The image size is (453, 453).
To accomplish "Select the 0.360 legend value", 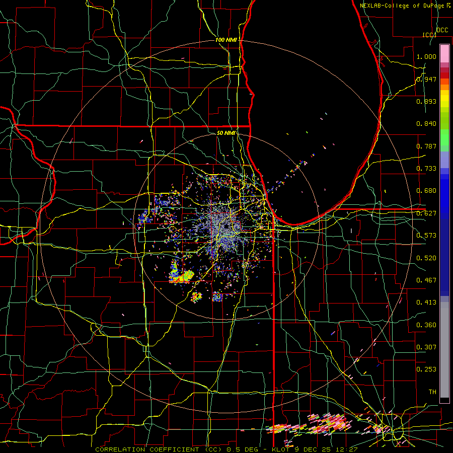I will 426,325.
